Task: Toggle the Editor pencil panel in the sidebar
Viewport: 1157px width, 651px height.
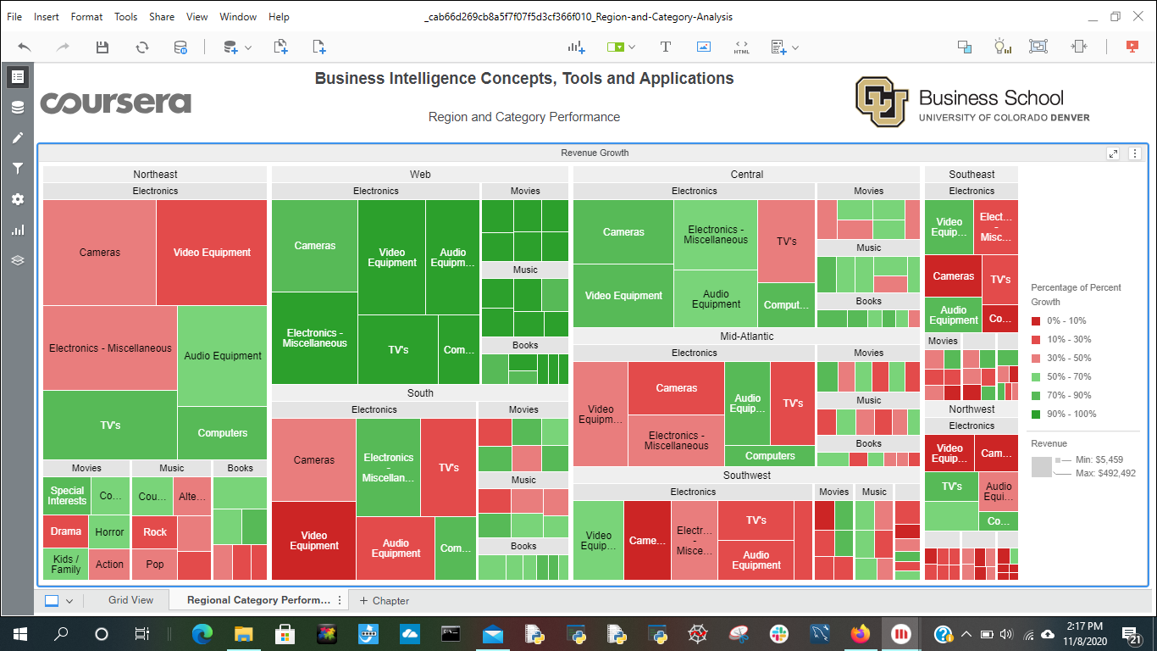Action: 18,138
